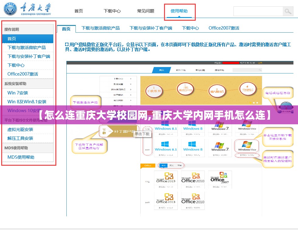Image resolution: width=298 pixels, height=230 pixels.
Task: Click the 电话或远程协助 callout bubble
Action: [278, 93]
